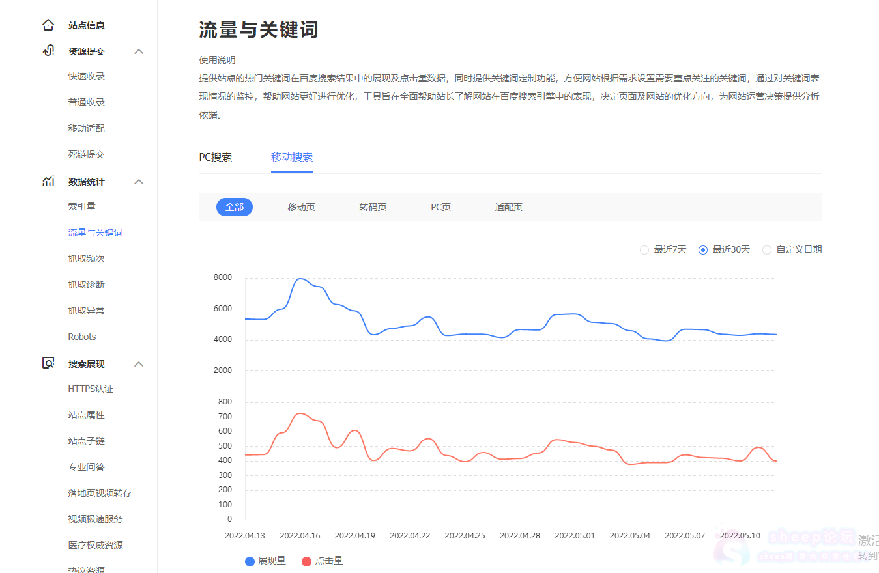Click the 8000 y-axis label
Viewport: 879px width, 573px height.
click(222, 277)
